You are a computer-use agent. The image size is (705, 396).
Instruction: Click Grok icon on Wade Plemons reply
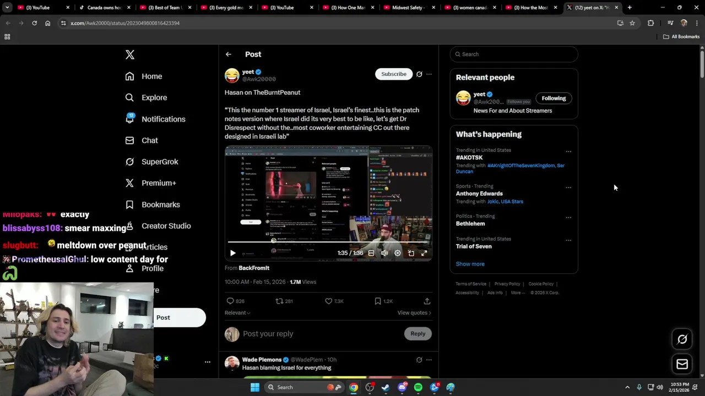pyautogui.click(x=419, y=360)
